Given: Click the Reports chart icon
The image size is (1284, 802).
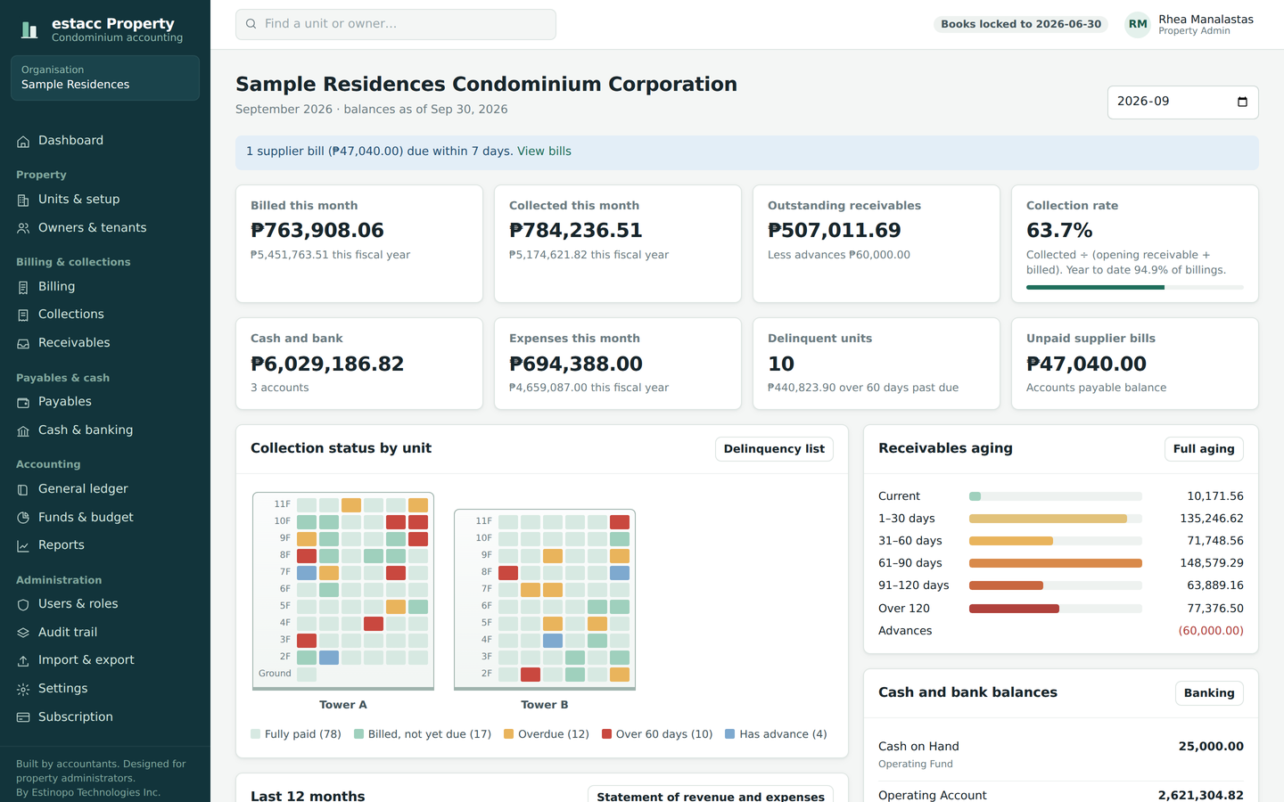Looking at the screenshot, I should tap(23, 546).
